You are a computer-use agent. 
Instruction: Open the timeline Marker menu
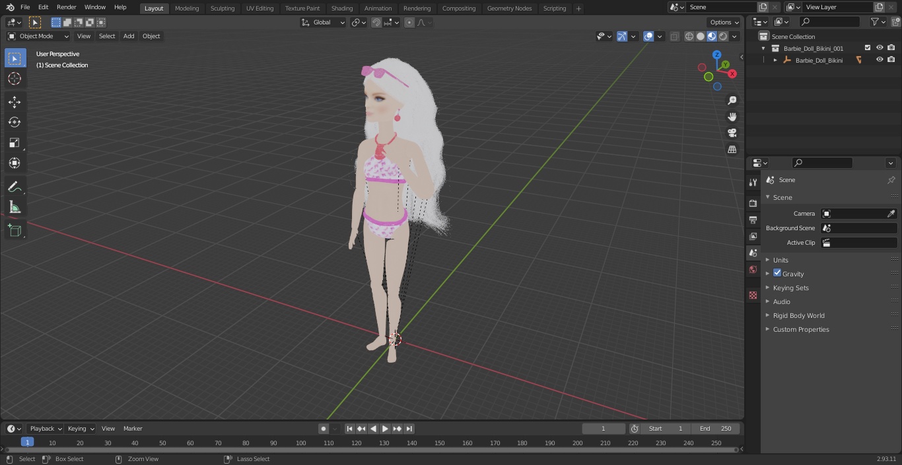pos(133,429)
